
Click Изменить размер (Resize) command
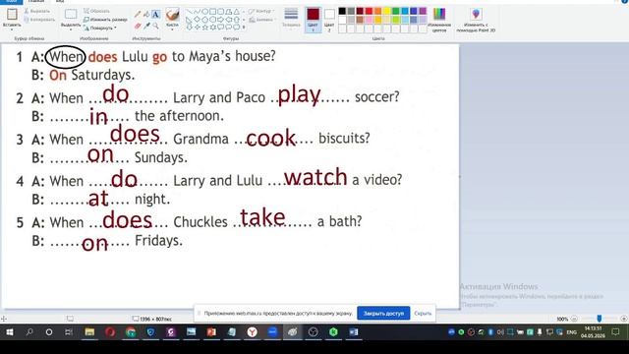coord(105,20)
